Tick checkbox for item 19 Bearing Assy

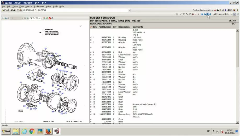click(x=91, y=114)
